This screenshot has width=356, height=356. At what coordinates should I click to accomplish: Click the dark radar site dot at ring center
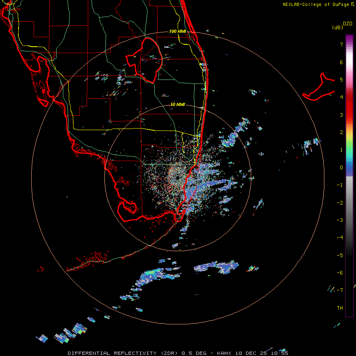[x=177, y=178]
